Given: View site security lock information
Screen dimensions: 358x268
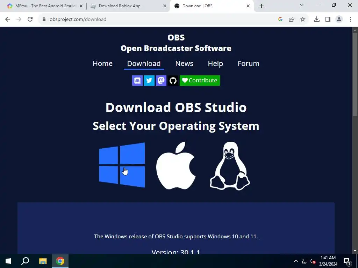Looking at the screenshot, I should [44, 20].
